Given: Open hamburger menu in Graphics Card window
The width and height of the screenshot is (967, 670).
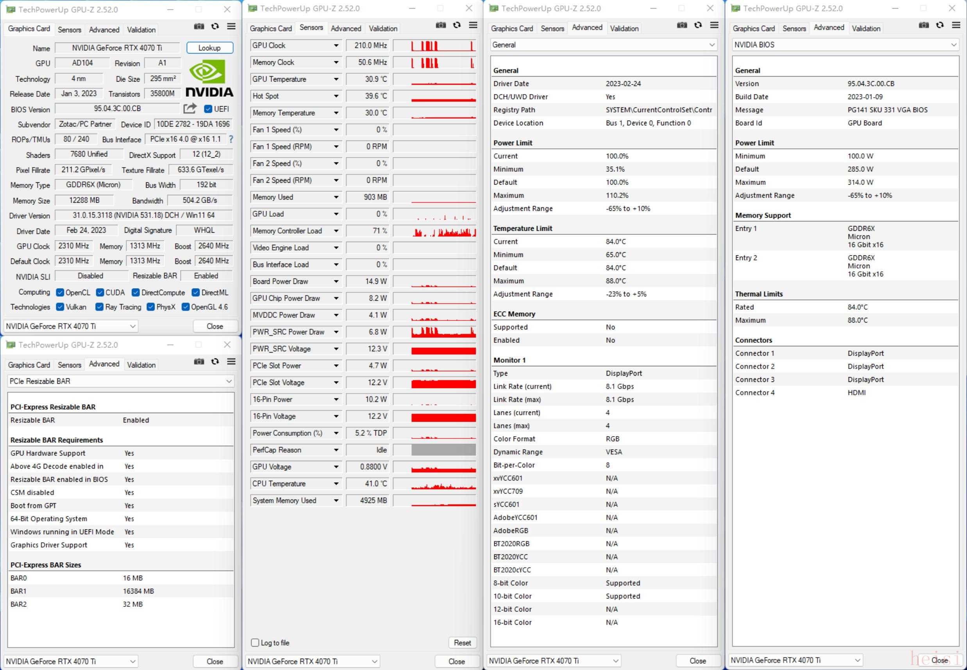Looking at the screenshot, I should [231, 27].
